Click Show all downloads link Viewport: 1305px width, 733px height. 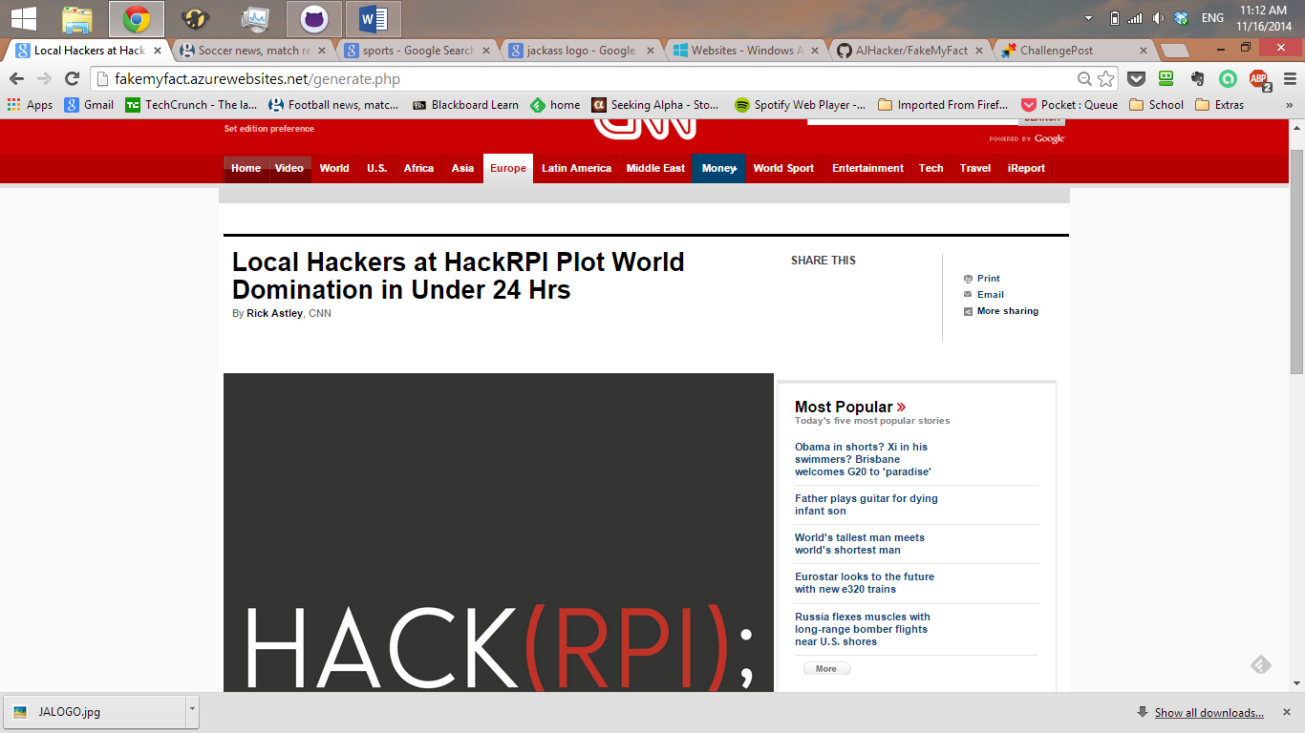tap(1209, 713)
